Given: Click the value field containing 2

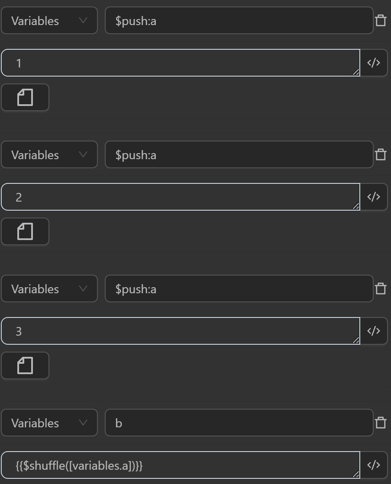Looking at the screenshot, I should tap(180, 197).
